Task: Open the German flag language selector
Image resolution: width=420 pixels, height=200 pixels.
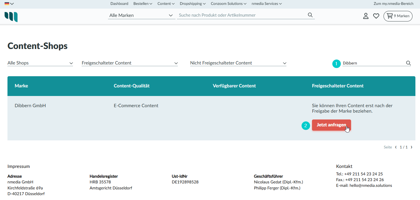Action: pos(9,4)
